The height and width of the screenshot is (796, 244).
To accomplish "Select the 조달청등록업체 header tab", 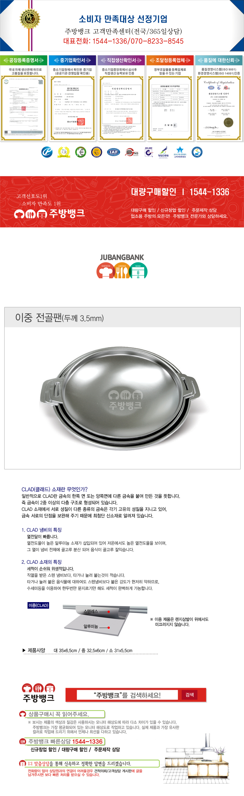I will 170,60.
